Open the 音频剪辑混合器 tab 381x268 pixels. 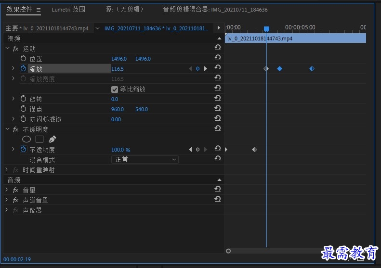[x=215, y=10]
